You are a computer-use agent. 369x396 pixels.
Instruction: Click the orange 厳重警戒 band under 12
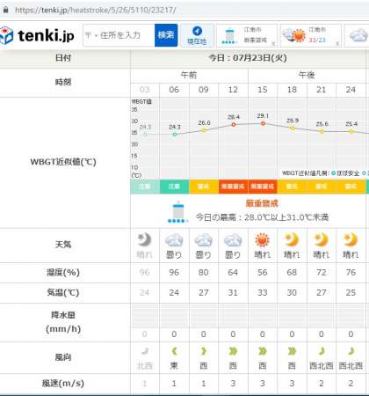[234, 187]
